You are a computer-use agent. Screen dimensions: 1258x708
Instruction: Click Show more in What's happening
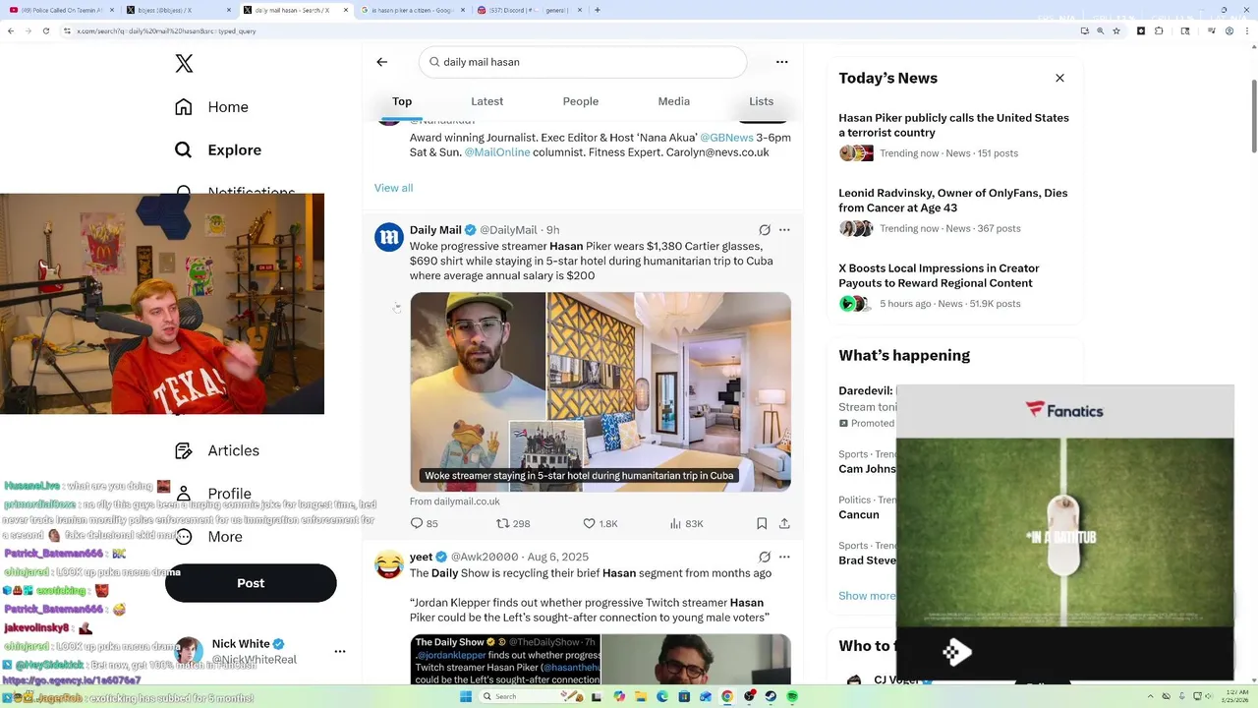[x=867, y=596]
